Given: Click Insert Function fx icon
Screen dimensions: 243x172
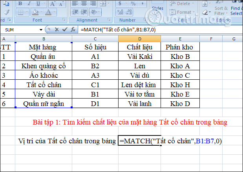Looking at the screenshot, I should (73, 29).
